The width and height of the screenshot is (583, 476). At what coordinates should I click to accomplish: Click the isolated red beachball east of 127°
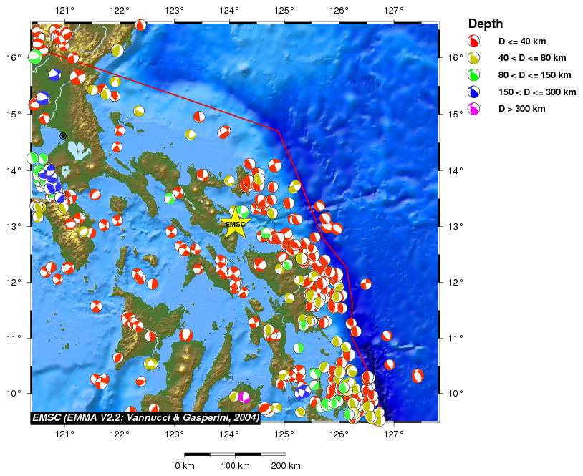coord(418,375)
